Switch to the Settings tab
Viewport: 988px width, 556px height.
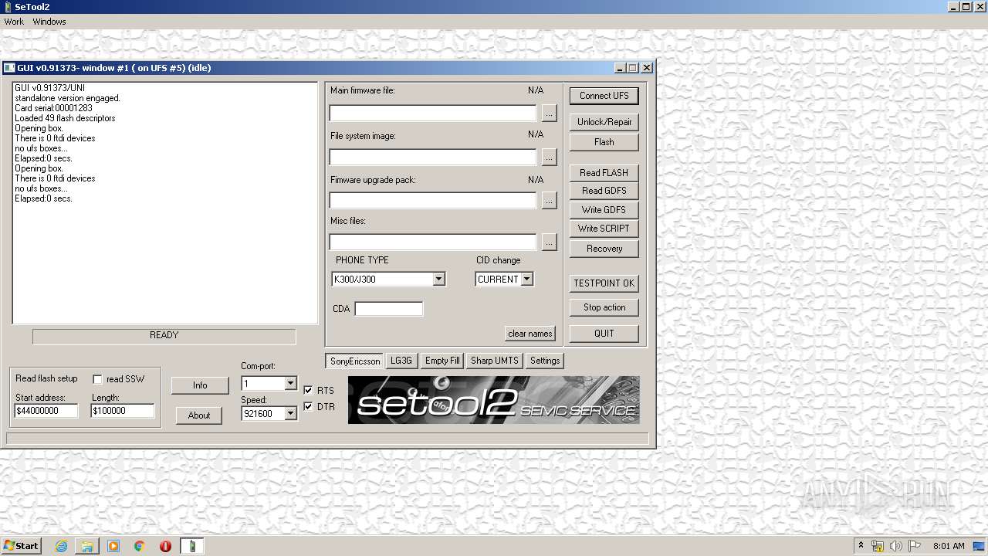point(545,361)
